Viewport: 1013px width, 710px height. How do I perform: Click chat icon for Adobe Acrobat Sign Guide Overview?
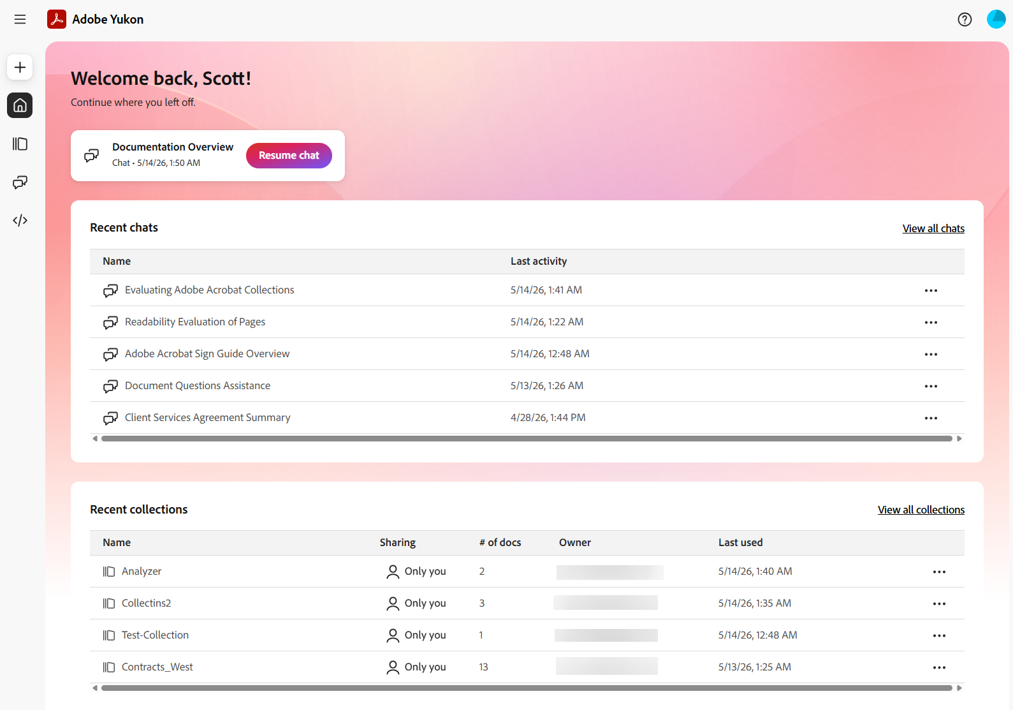(110, 354)
